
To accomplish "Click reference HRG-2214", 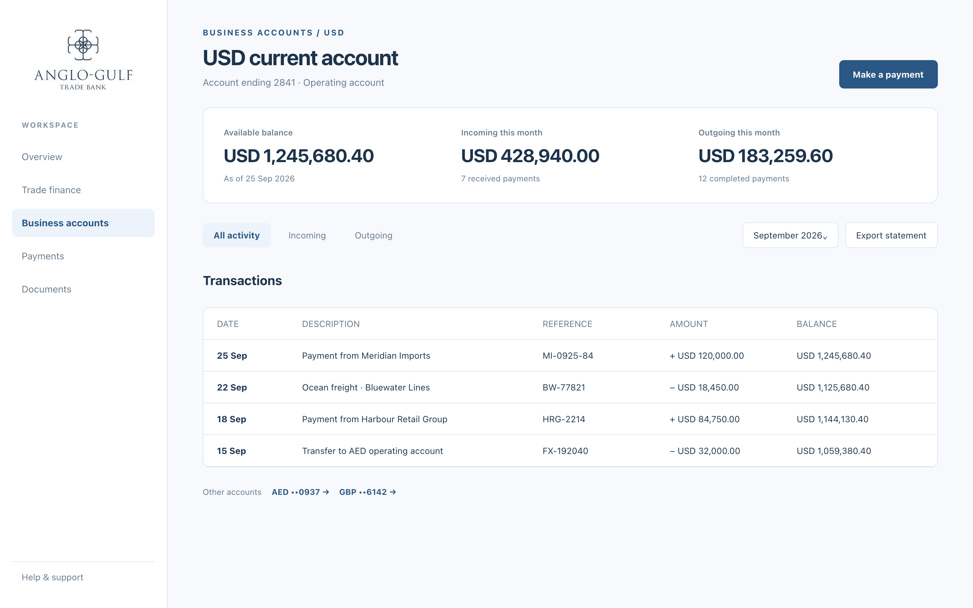I will pos(564,419).
